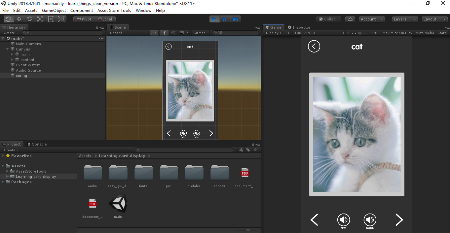The width and height of the screenshot is (450, 233).
Task: Select the Hand tool in toolbar
Action: click(x=8, y=19)
